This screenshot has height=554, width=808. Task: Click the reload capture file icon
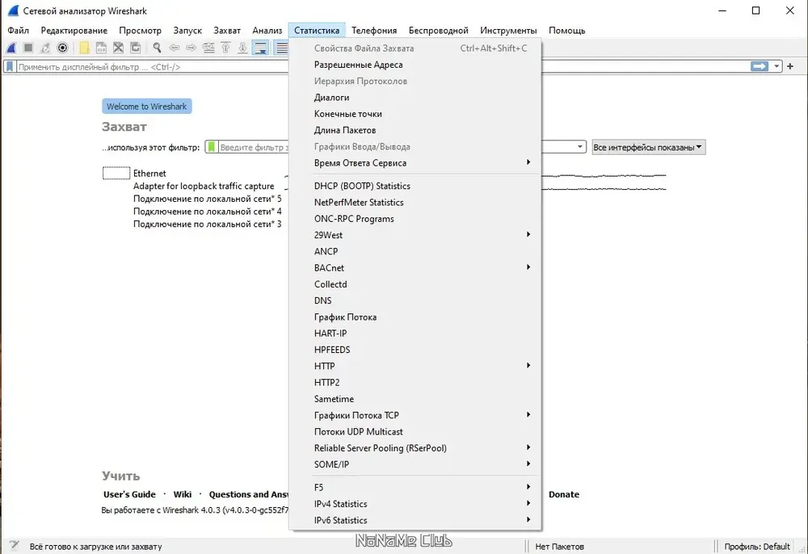tap(136, 48)
